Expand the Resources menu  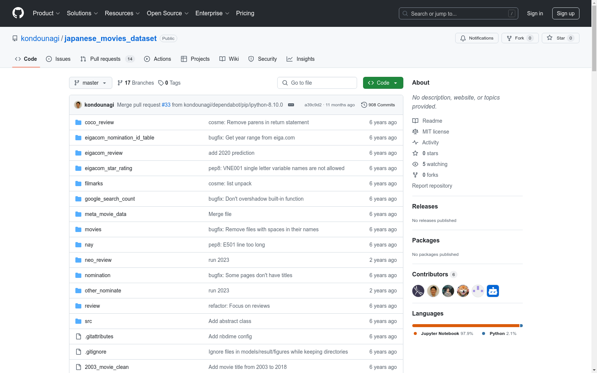coord(122,13)
